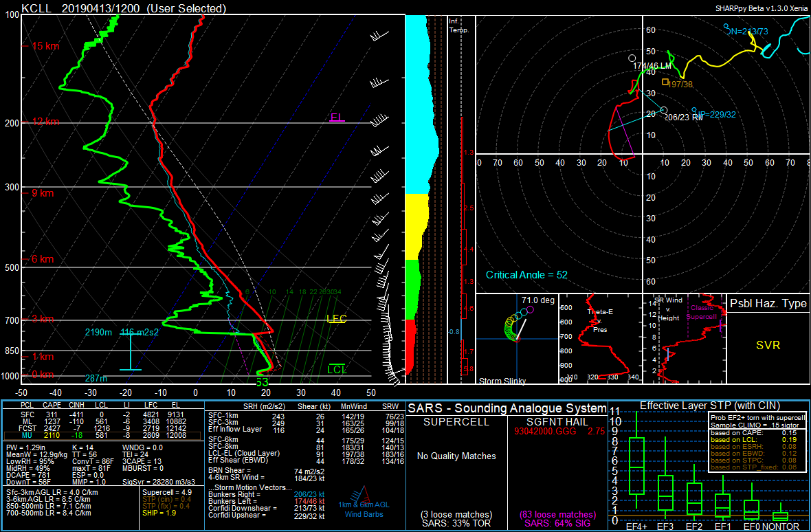The height and width of the screenshot is (532, 811).
Task: Click the Psbl Haz. Type header
Action: [768, 304]
